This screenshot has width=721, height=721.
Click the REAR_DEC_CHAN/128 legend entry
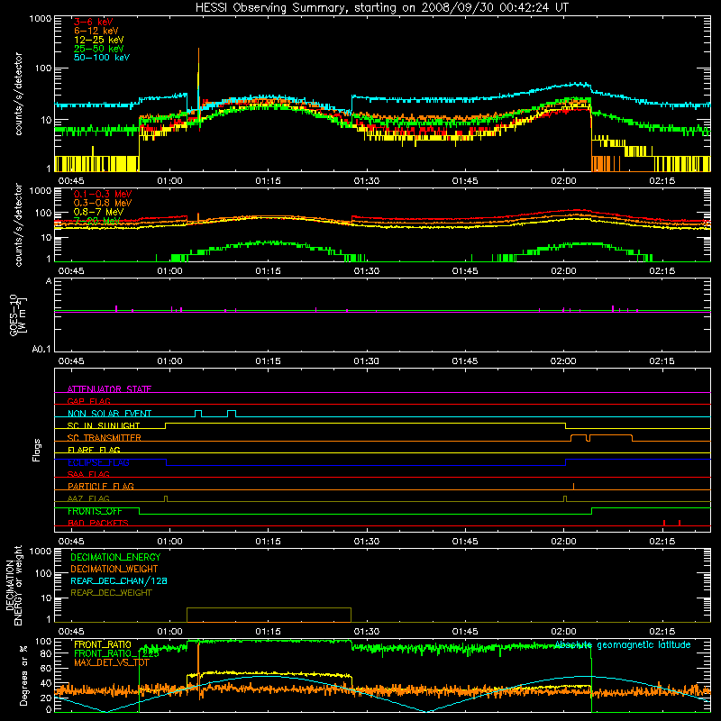tap(119, 580)
